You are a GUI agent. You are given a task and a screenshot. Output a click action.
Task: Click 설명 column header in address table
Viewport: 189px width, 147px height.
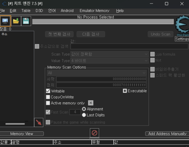[32, 142]
